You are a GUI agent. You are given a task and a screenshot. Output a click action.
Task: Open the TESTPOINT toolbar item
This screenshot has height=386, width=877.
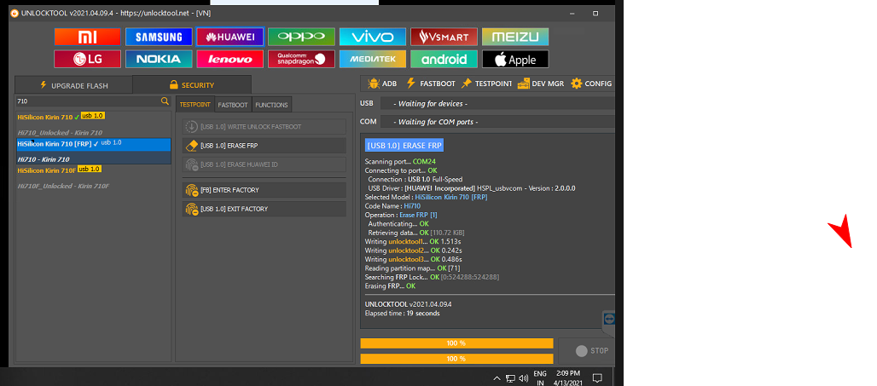coord(486,84)
